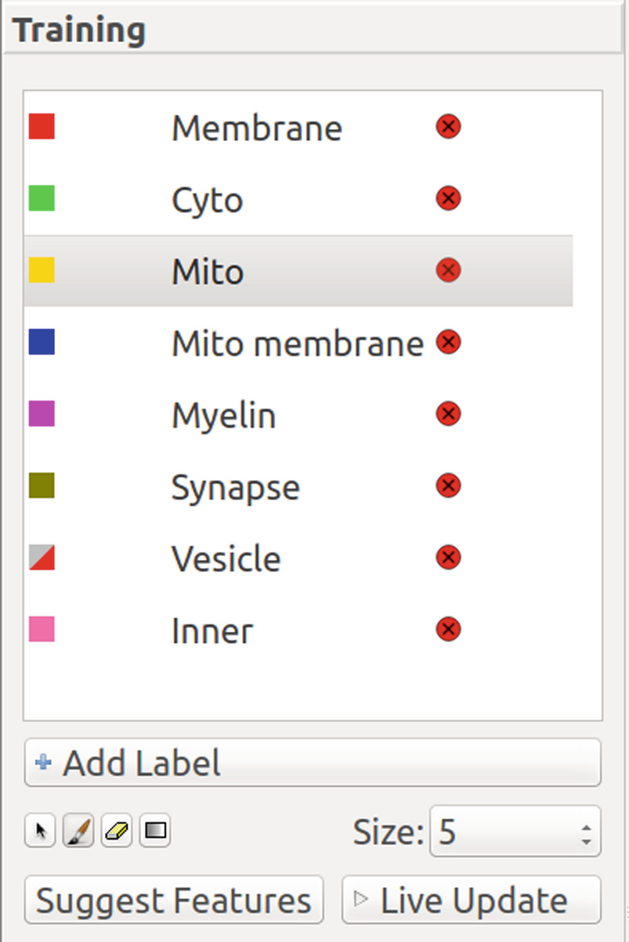Screen dimensions: 629x942
Task: Click Suggest Features
Action: pos(174,900)
